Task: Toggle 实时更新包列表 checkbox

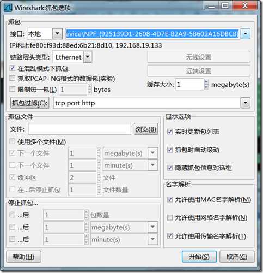Action: coord(170,132)
